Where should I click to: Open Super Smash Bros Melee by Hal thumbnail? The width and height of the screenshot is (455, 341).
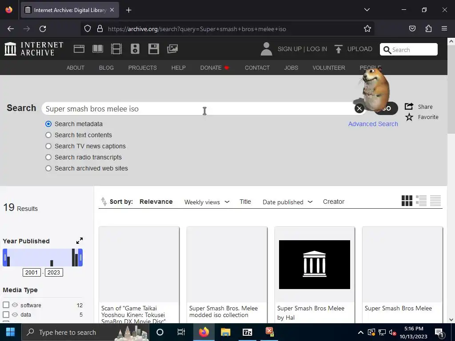point(315,265)
